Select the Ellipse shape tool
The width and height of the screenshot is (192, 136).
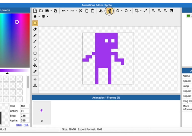(35, 59)
